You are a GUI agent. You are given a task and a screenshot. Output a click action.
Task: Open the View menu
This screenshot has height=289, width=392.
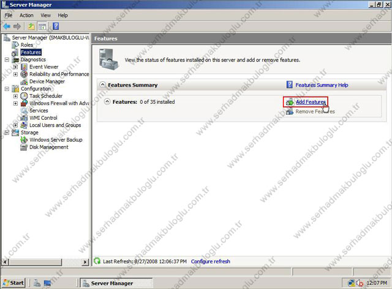(x=46, y=15)
